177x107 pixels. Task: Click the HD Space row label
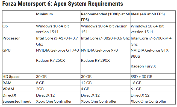point(11,77)
